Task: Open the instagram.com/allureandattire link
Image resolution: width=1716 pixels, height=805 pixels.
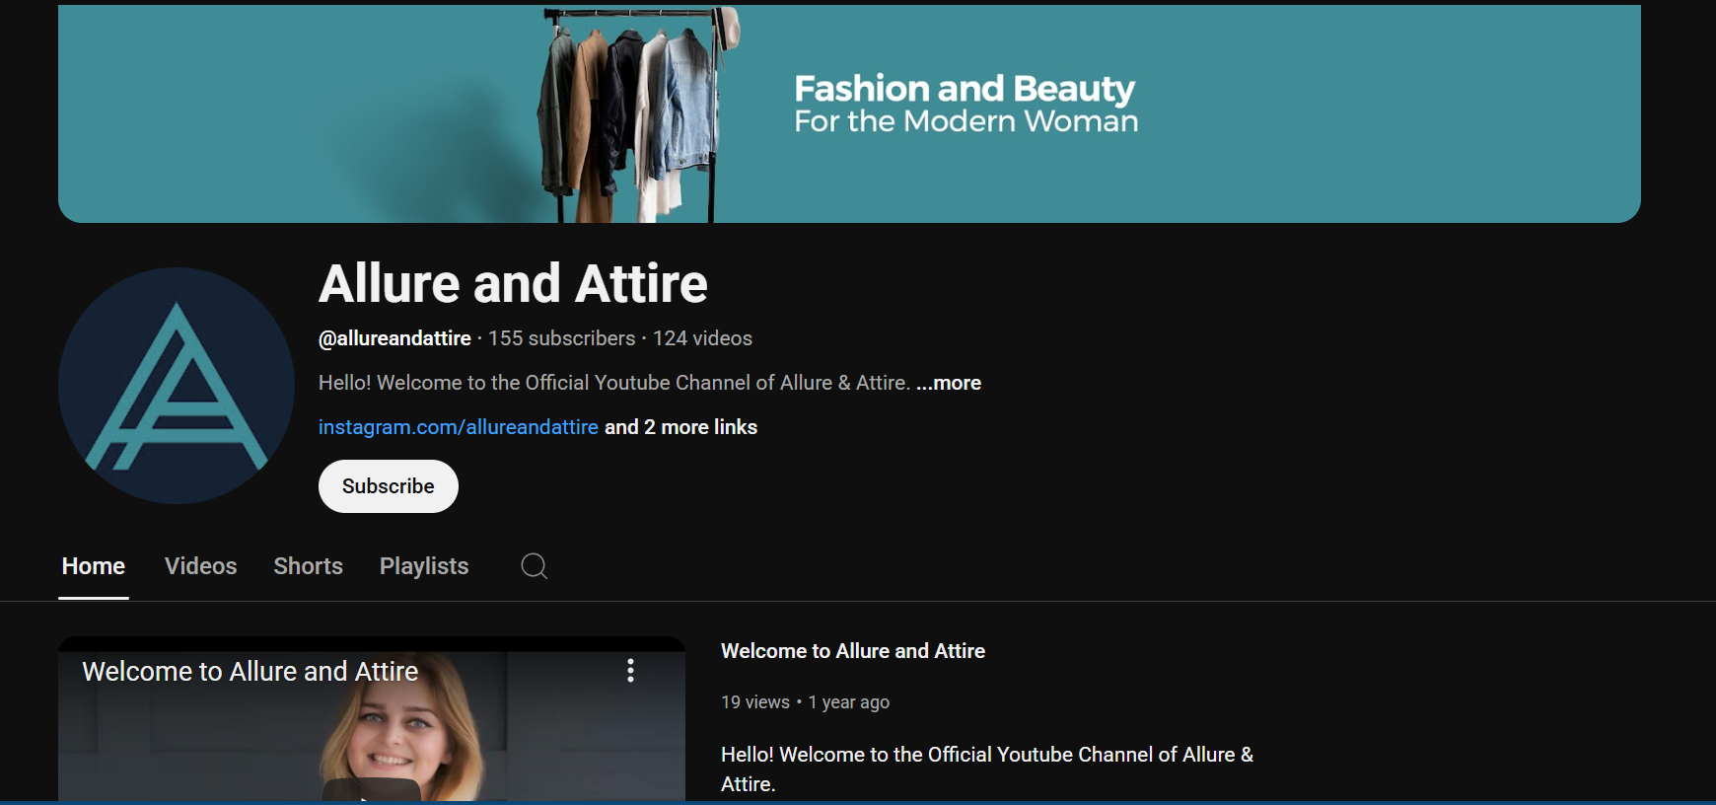Action: point(459,427)
